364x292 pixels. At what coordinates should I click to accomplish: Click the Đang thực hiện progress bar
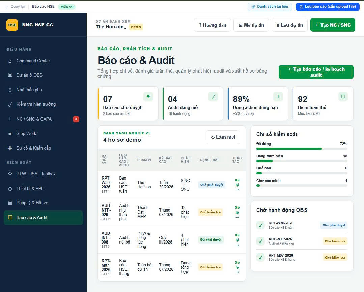[302, 161]
